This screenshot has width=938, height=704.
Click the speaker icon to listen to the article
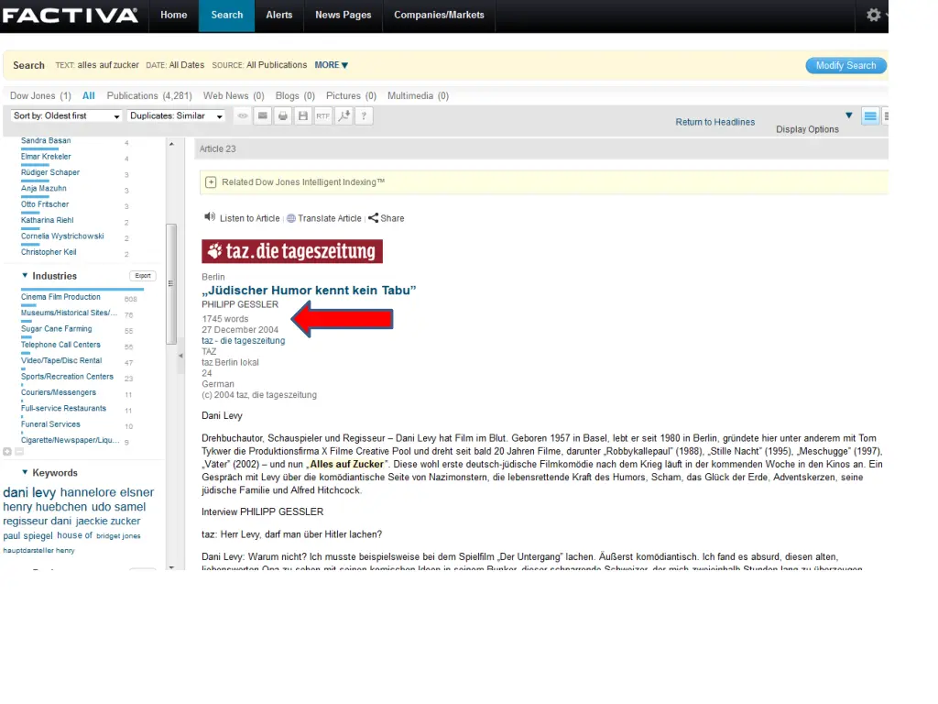pos(210,216)
